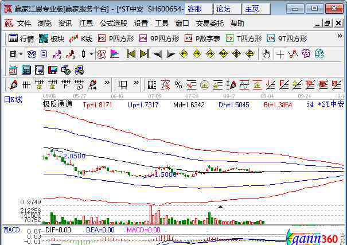Expand the top toolbar overflow chevron
347x245 pixels.
coord(340,36)
